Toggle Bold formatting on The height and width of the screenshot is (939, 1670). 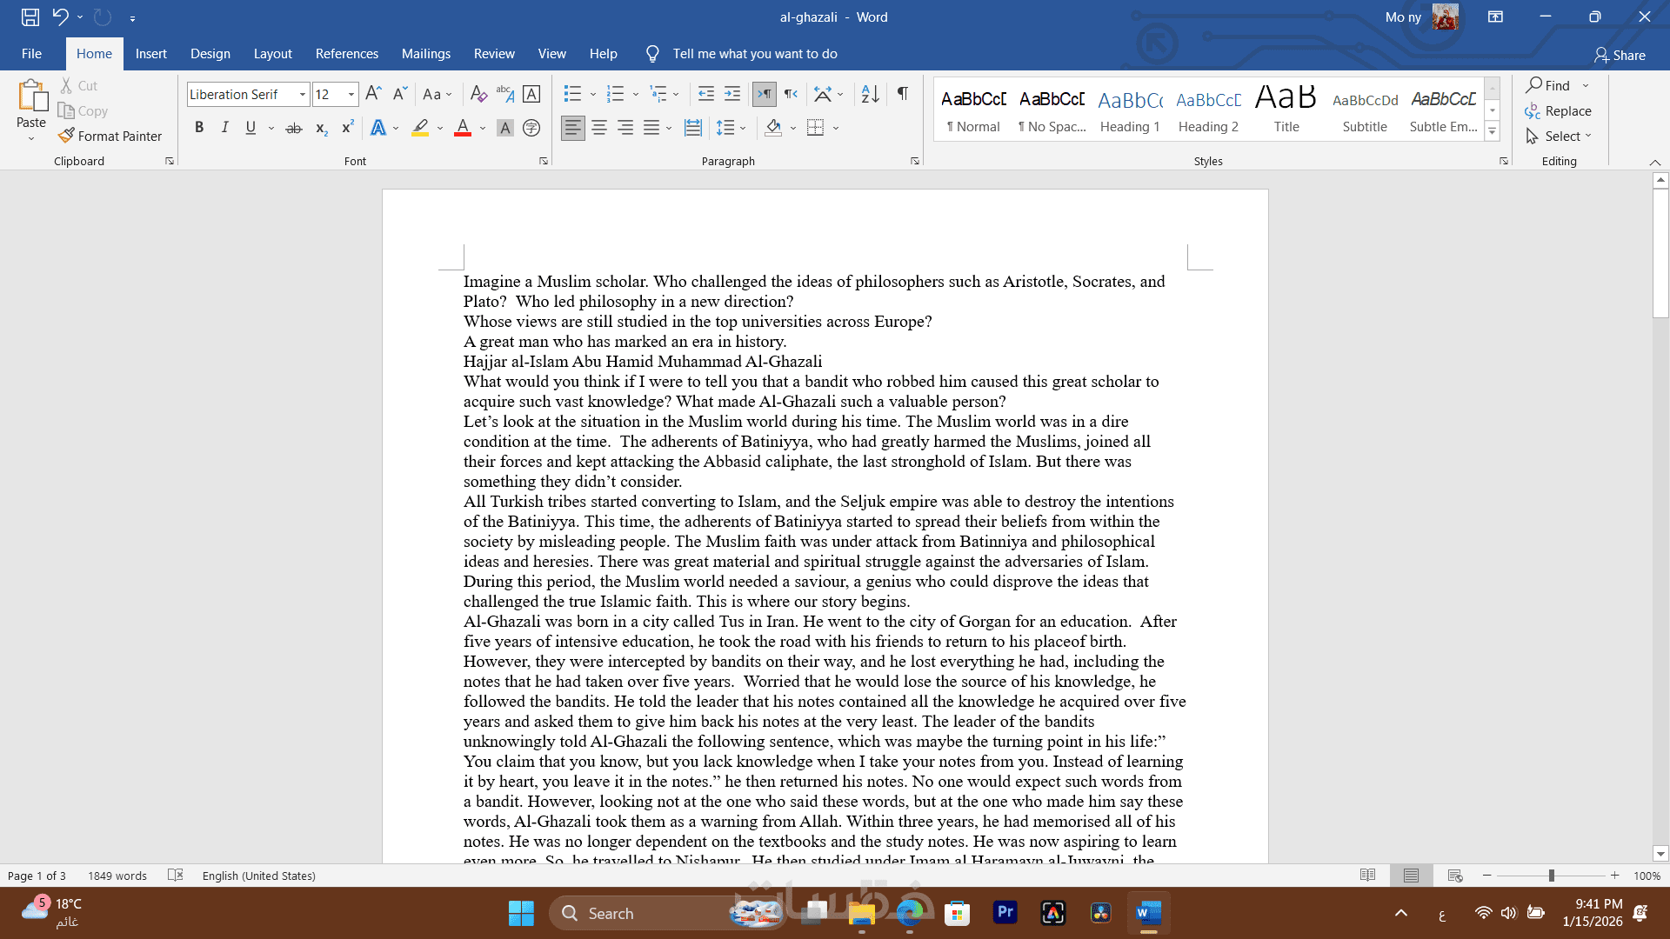[199, 128]
